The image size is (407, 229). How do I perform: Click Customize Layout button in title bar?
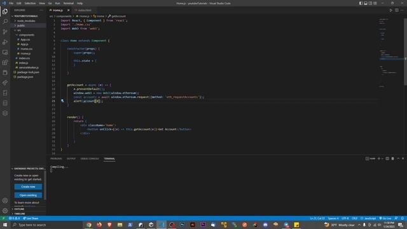375,3
